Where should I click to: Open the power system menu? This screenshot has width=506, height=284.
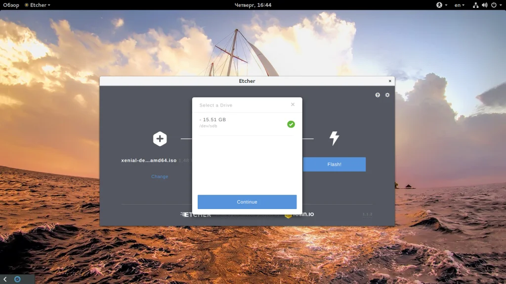click(496, 5)
